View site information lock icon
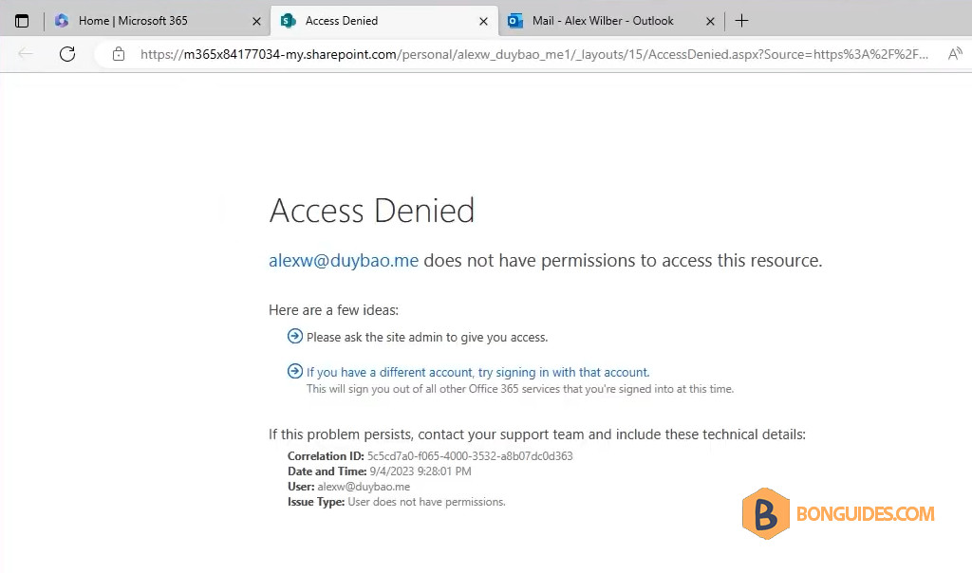Screen dimensions: 972x573 119,54
